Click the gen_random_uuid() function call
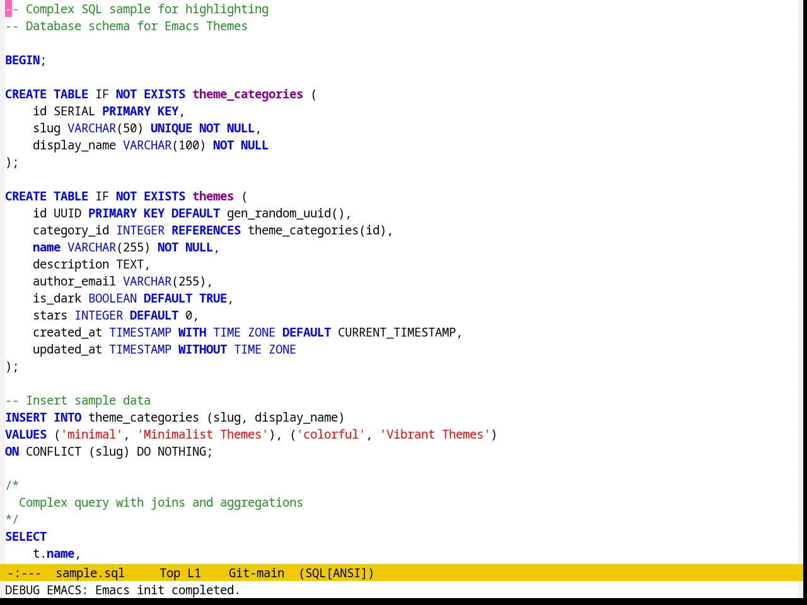The image size is (807, 605). (x=286, y=213)
